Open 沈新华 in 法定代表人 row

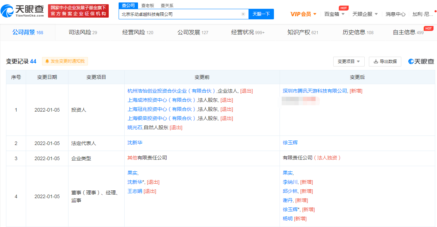click(x=135, y=143)
